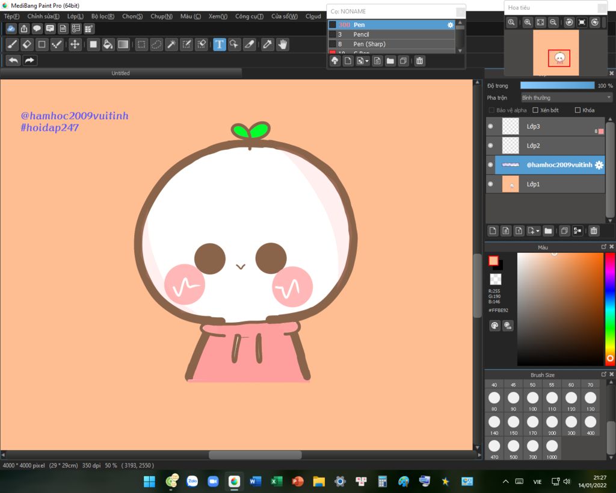The image size is (616, 493).
Task: Enable the Khóa lock checkbox
Action: click(577, 110)
